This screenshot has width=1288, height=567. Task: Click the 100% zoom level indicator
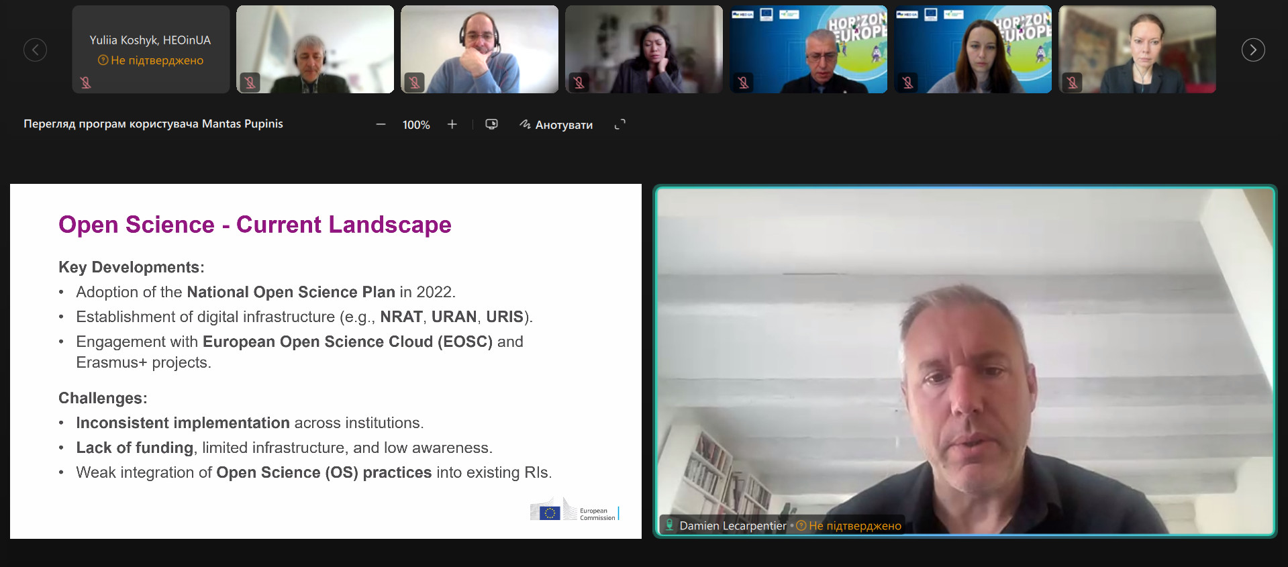coord(416,125)
